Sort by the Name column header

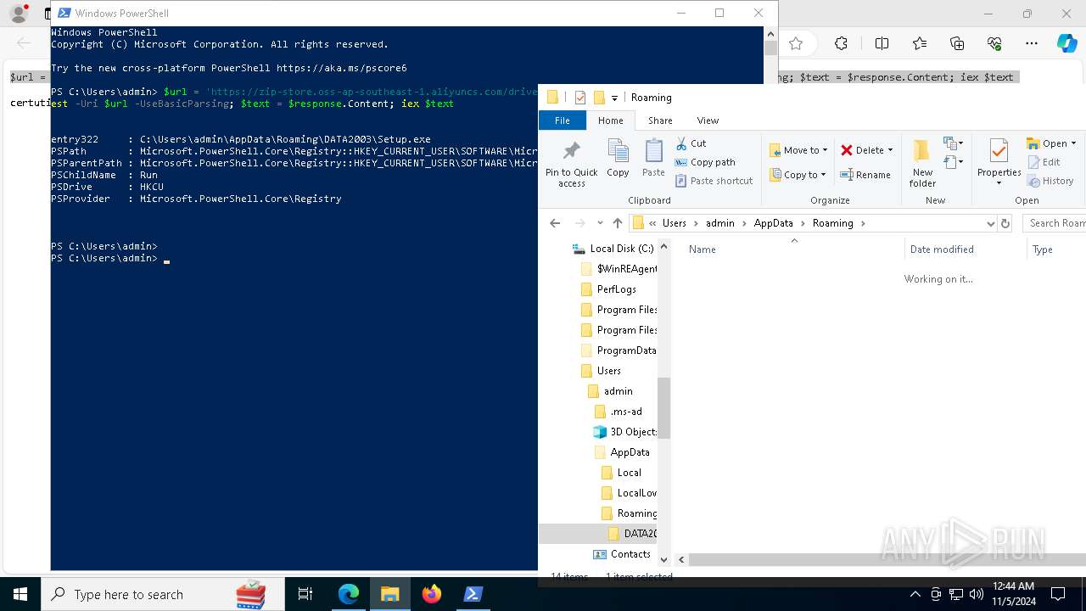pyautogui.click(x=703, y=249)
